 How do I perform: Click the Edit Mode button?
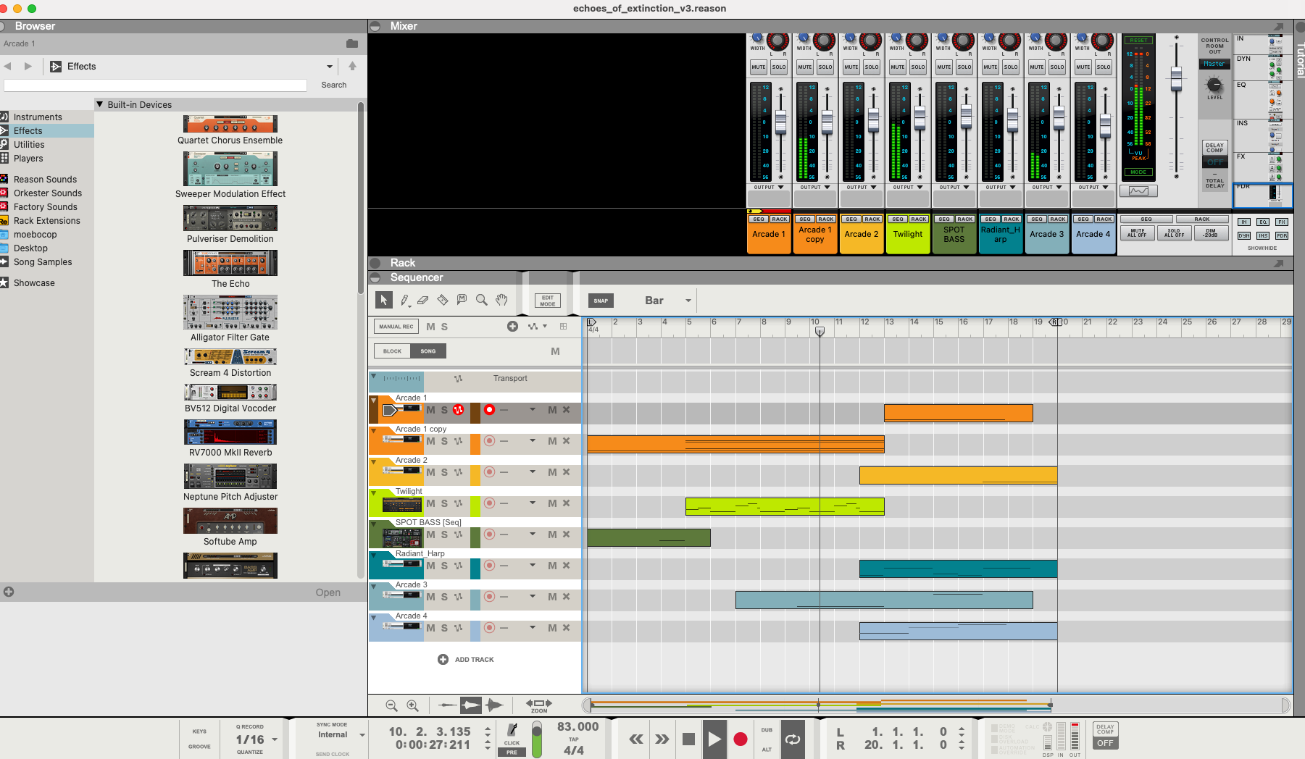(548, 301)
